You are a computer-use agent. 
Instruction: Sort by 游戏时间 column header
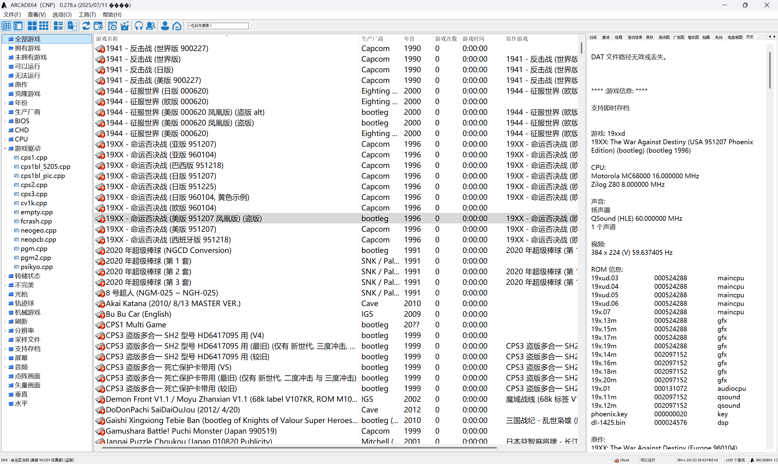pyautogui.click(x=482, y=39)
